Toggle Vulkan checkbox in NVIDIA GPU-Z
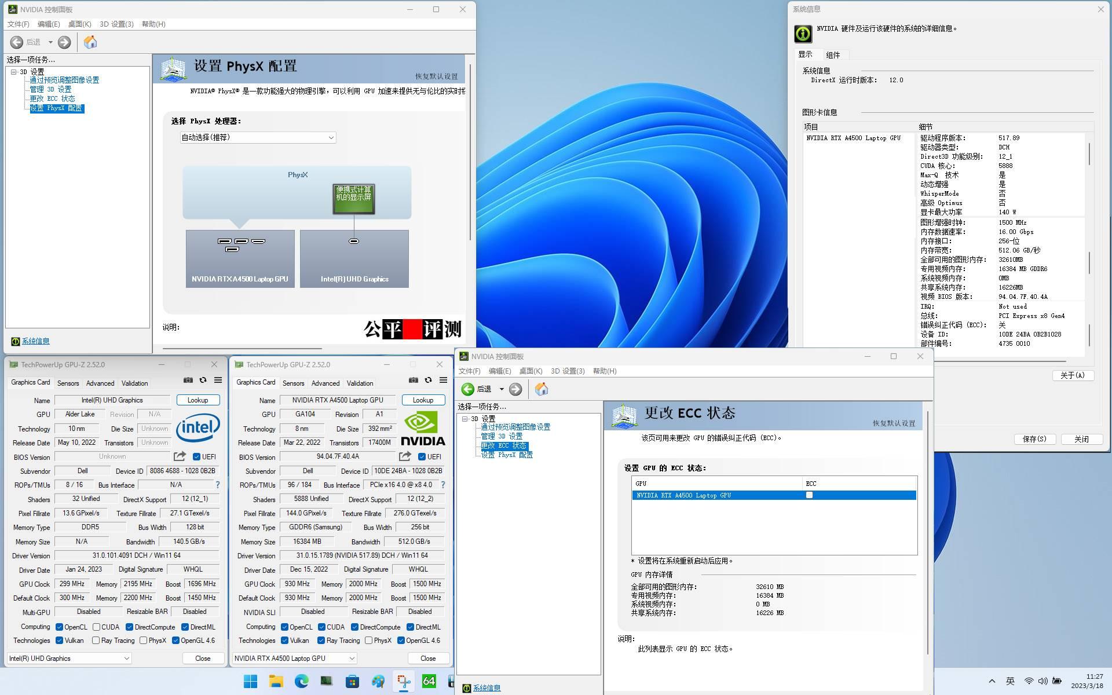 [x=284, y=641]
